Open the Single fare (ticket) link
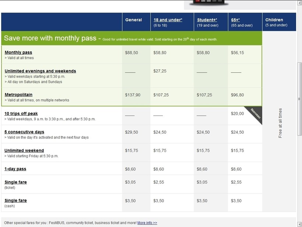 click(x=15, y=182)
